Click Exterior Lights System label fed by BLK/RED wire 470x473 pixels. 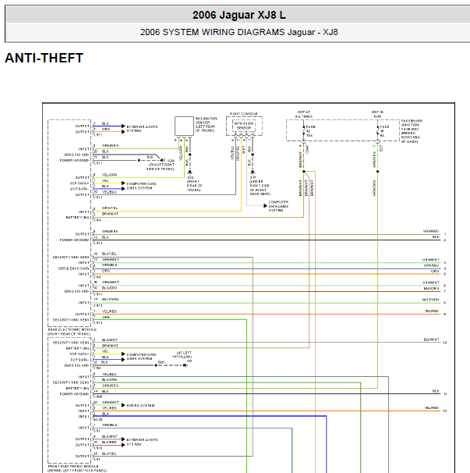point(142,442)
